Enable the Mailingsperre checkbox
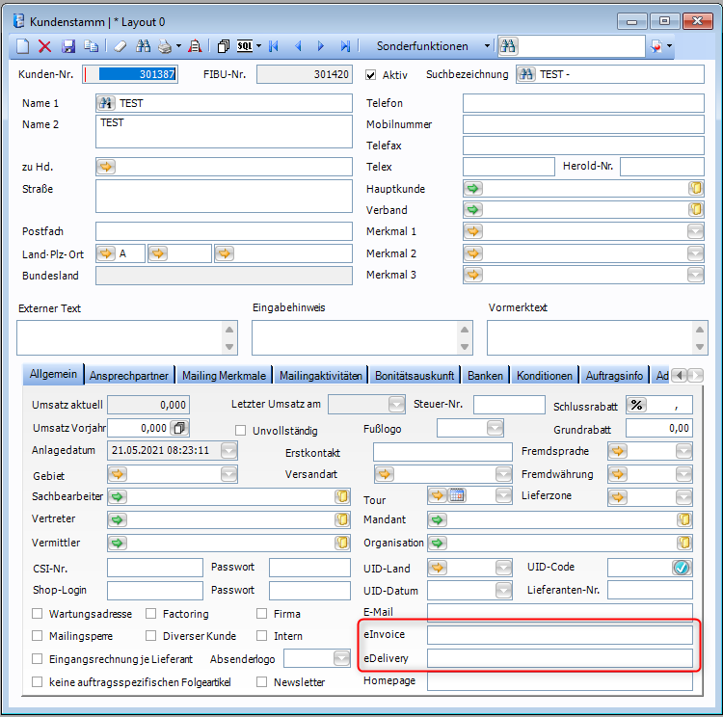Viewport: 723px width, 717px height. [38, 636]
